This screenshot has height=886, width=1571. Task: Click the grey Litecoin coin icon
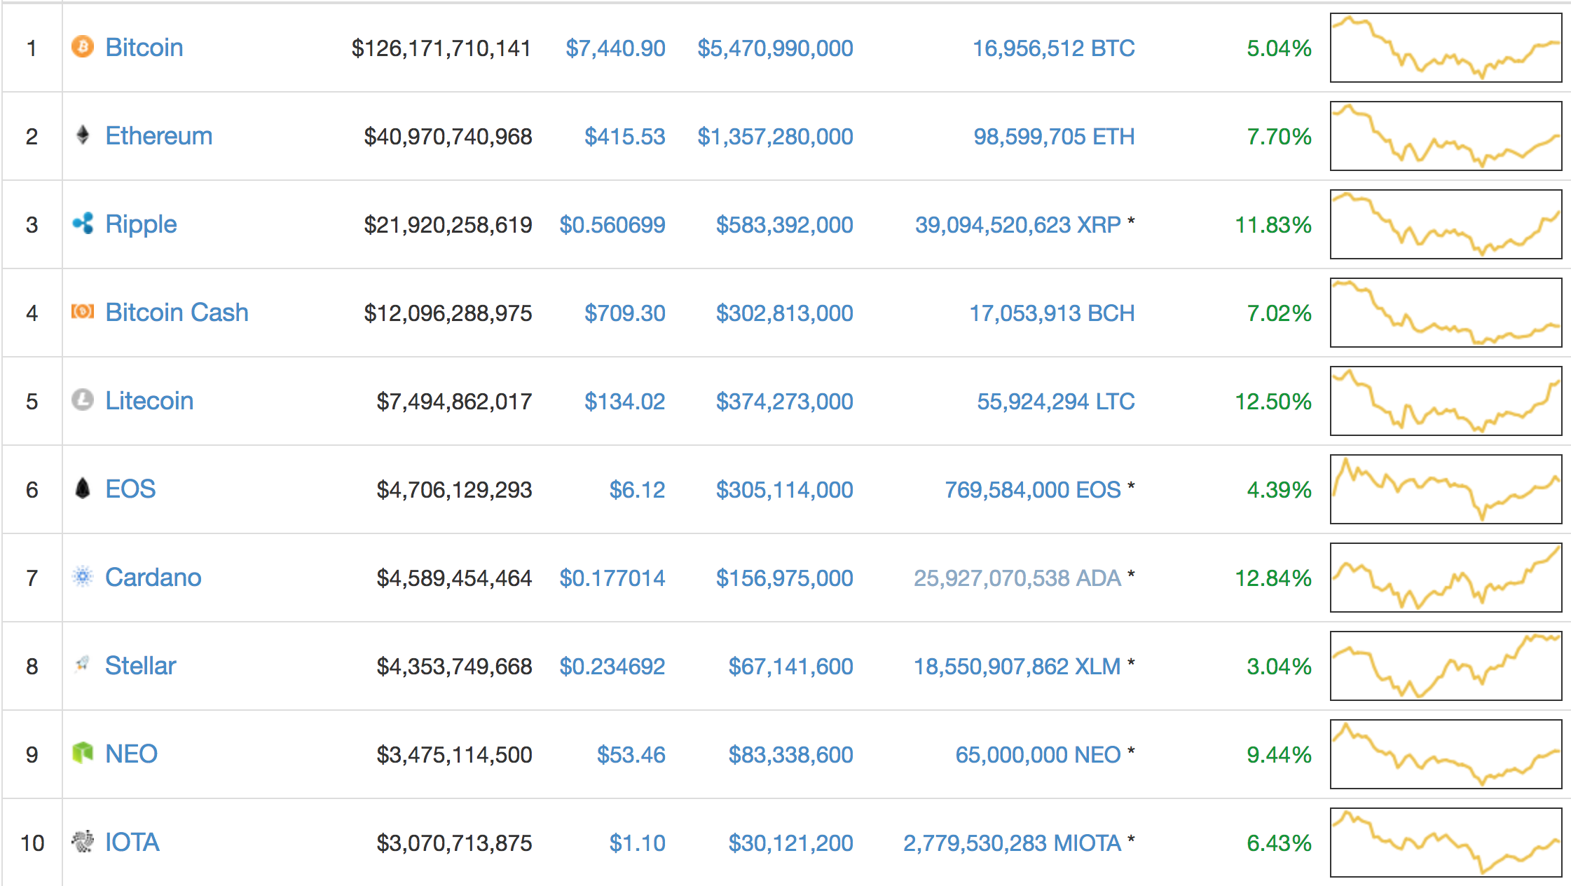(x=83, y=400)
